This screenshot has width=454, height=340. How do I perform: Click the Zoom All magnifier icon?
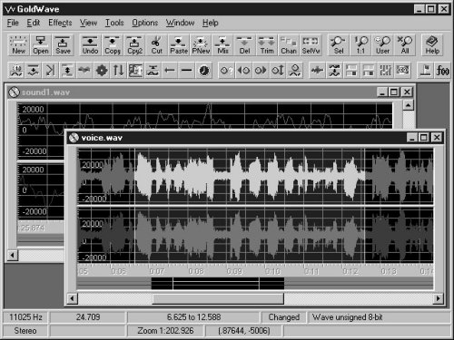(405, 45)
